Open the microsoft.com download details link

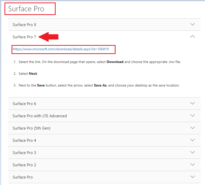(61, 49)
